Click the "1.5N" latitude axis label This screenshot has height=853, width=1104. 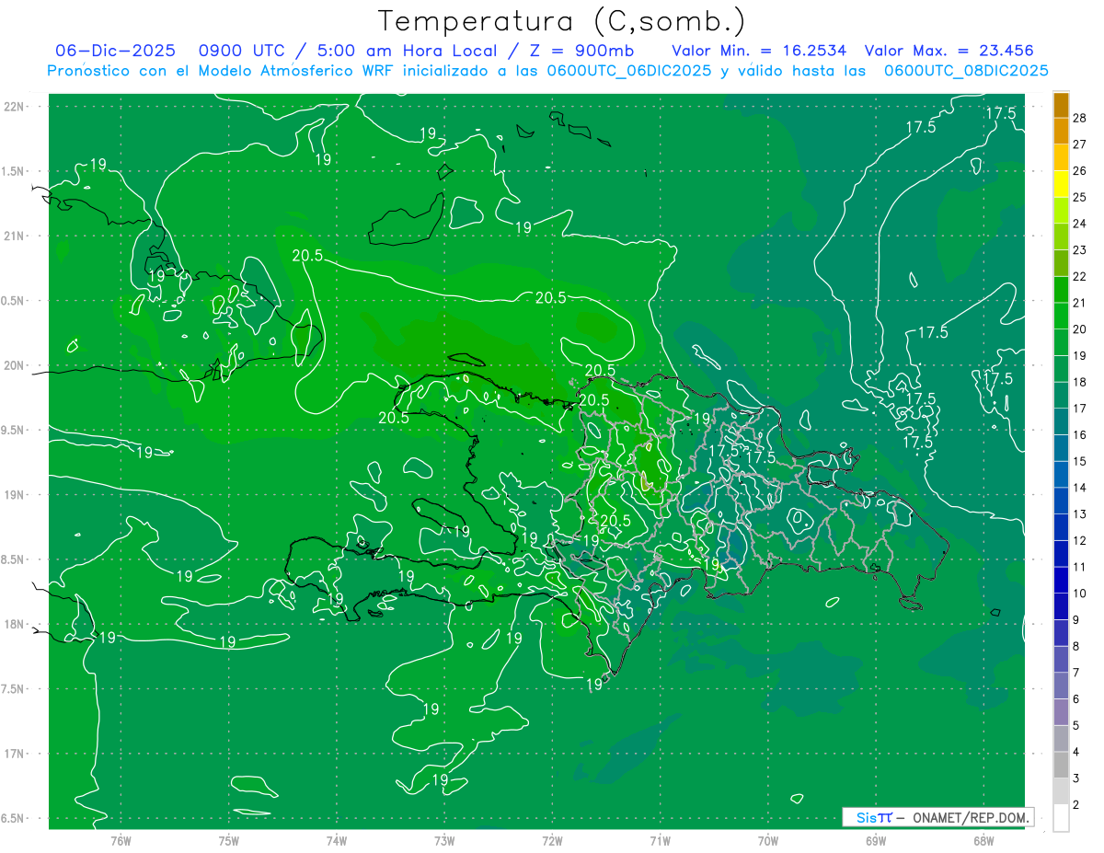pyautogui.click(x=13, y=172)
